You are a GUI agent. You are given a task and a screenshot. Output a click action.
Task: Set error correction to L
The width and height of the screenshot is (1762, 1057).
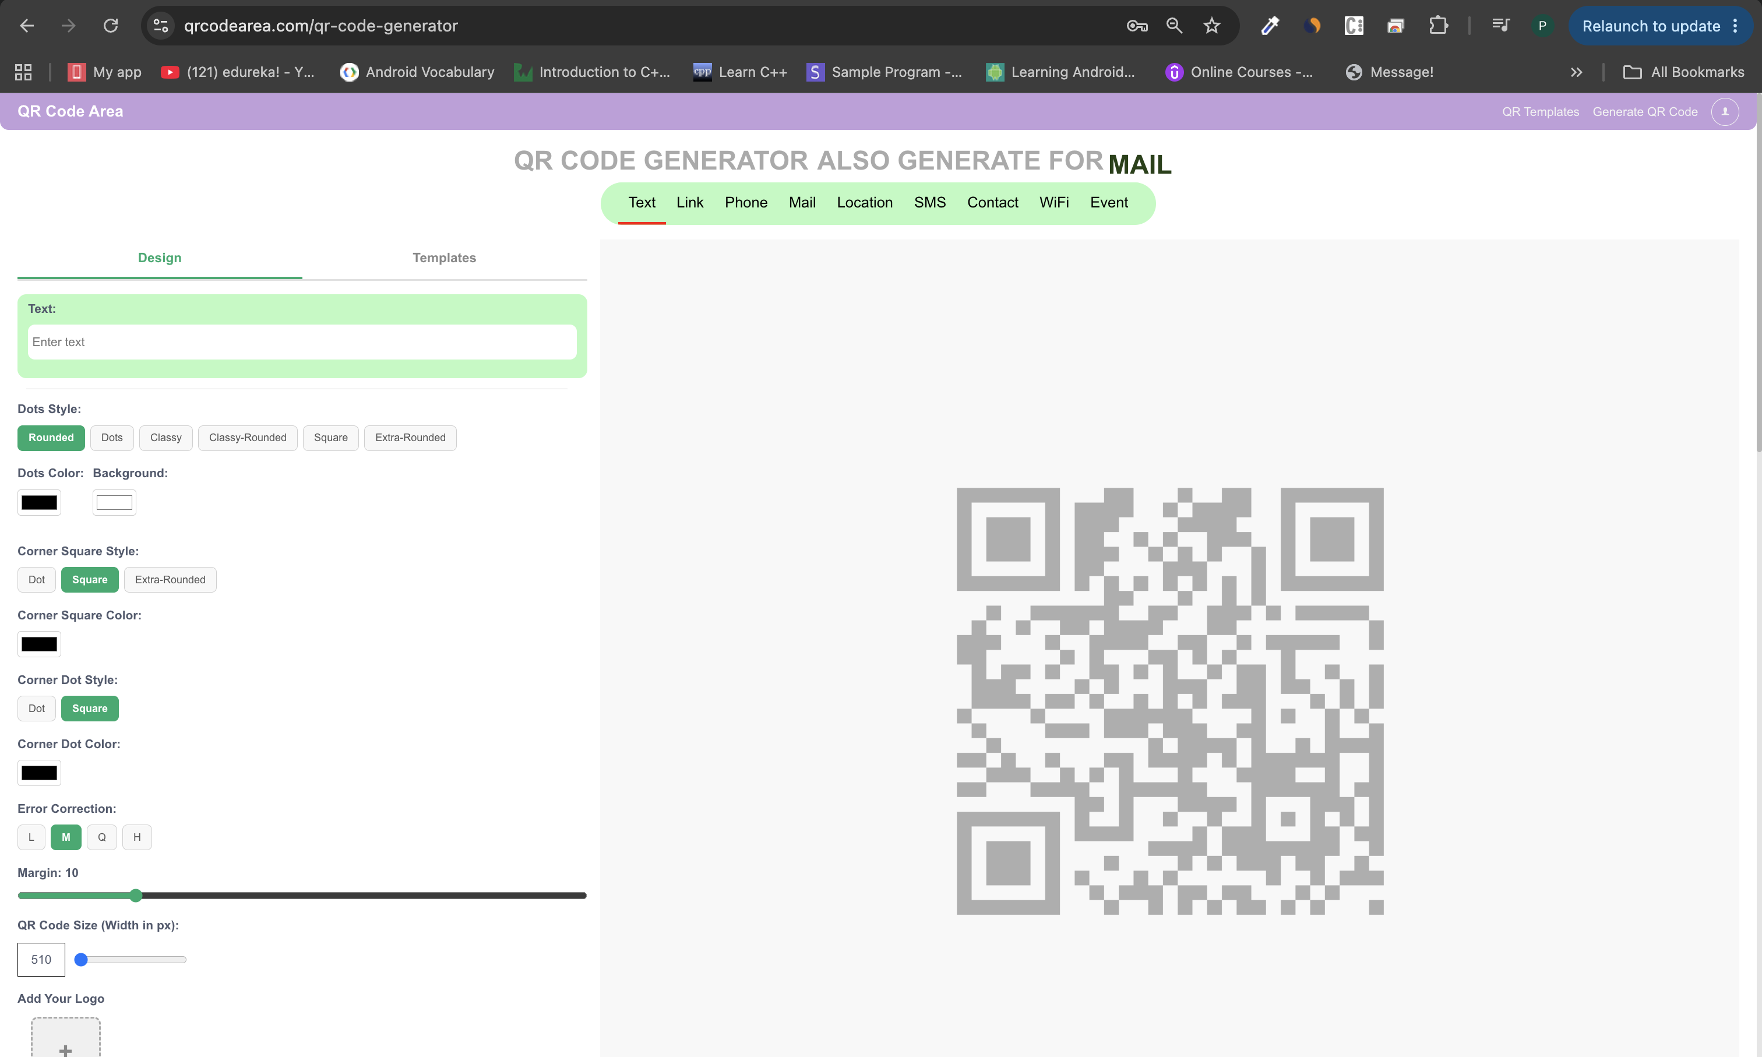point(31,837)
